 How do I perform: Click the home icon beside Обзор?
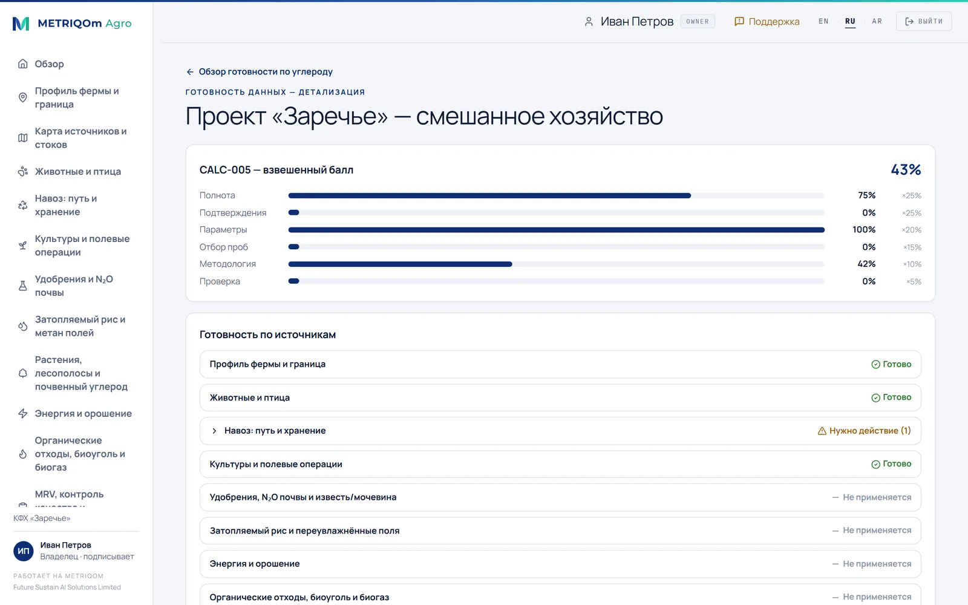pos(23,64)
